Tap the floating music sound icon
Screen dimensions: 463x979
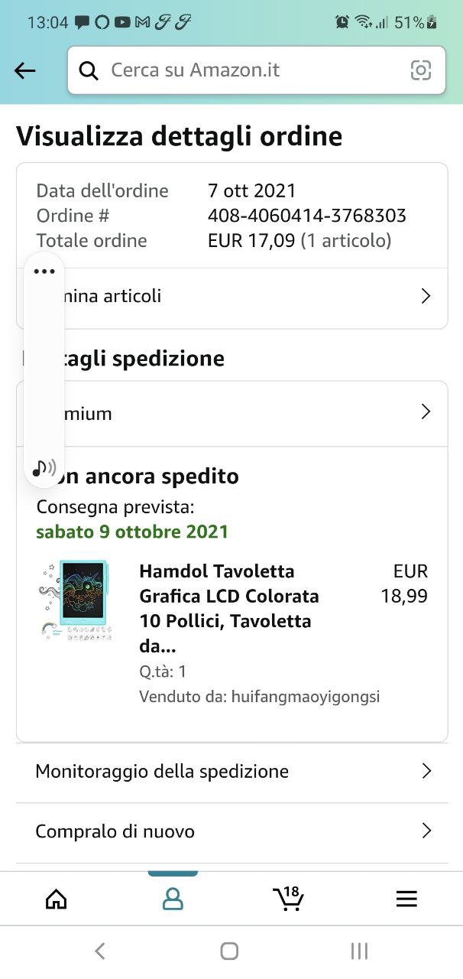click(x=44, y=467)
